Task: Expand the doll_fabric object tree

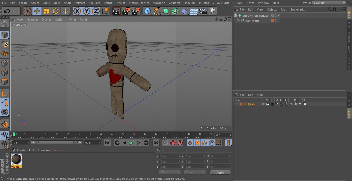Action: pyautogui.click(x=238, y=21)
